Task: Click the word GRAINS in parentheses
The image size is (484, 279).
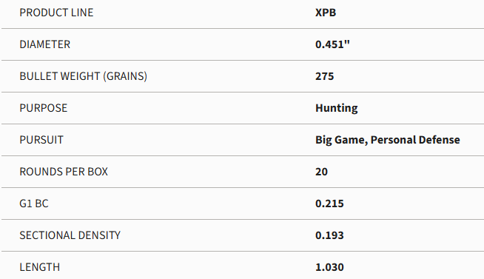Action: pos(125,76)
